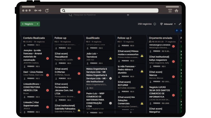Open [Chat ecom] Marcos deal
Image resolution: width=211 pixels, height=118 pixels.
(162, 77)
